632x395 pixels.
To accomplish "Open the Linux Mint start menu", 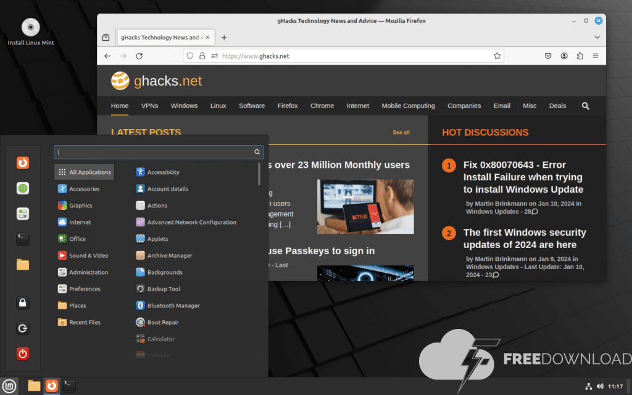I will [9, 386].
